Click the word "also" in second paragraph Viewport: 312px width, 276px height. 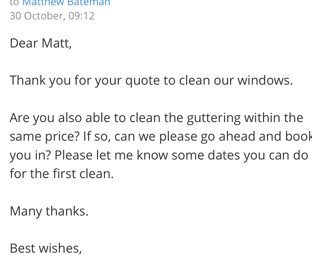[70, 118]
